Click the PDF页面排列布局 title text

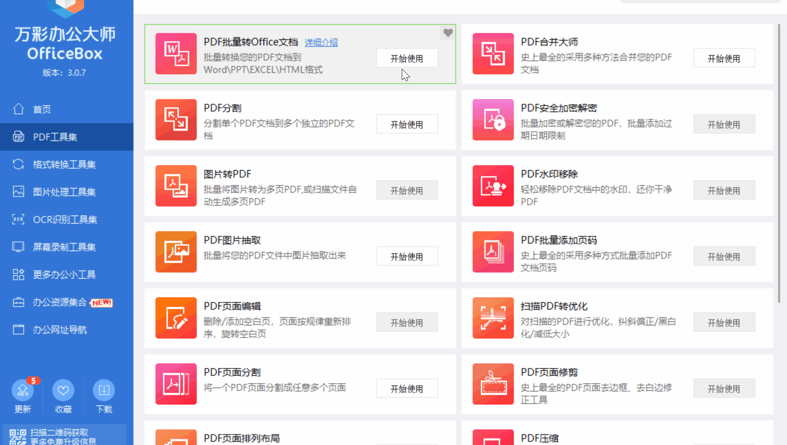coord(242,438)
